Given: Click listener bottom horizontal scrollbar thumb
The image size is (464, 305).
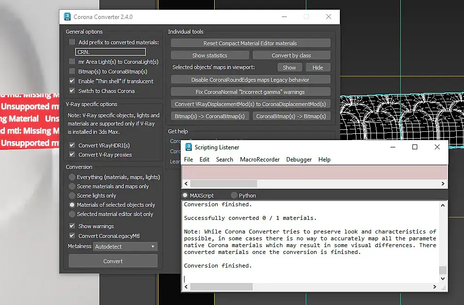Looking at the screenshot, I should point(222,287).
